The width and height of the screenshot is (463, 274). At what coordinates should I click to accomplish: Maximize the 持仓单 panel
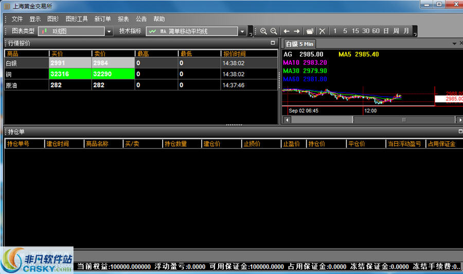click(460, 131)
